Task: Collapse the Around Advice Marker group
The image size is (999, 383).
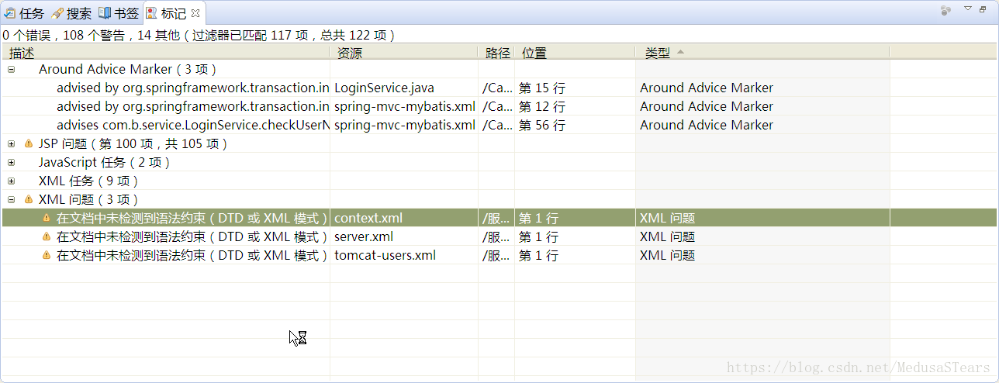Action: [11, 69]
